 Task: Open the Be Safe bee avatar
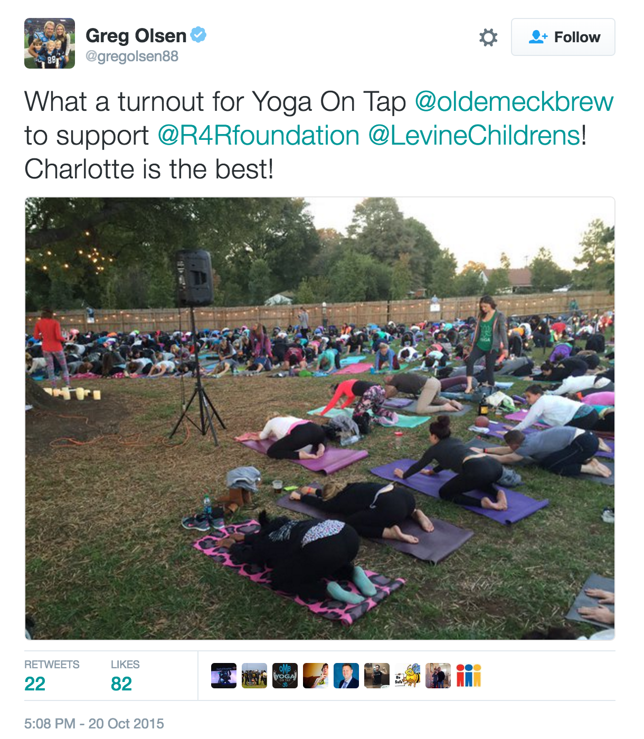point(408,676)
